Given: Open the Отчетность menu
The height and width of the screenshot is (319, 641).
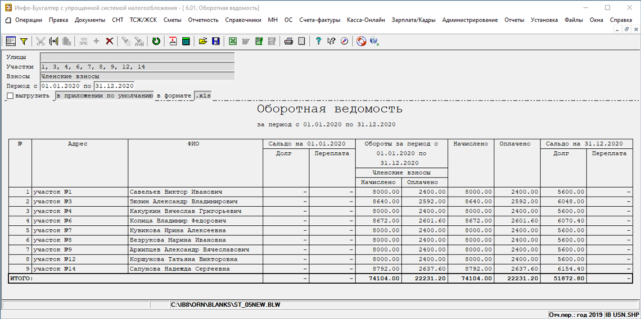Looking at the screenshot, I should 203,20.
